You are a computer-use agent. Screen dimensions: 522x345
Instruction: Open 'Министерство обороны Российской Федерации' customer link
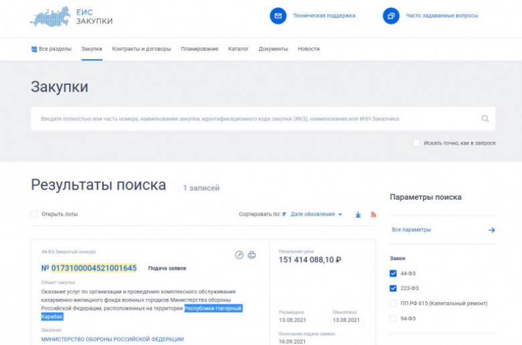coord(112,339)
